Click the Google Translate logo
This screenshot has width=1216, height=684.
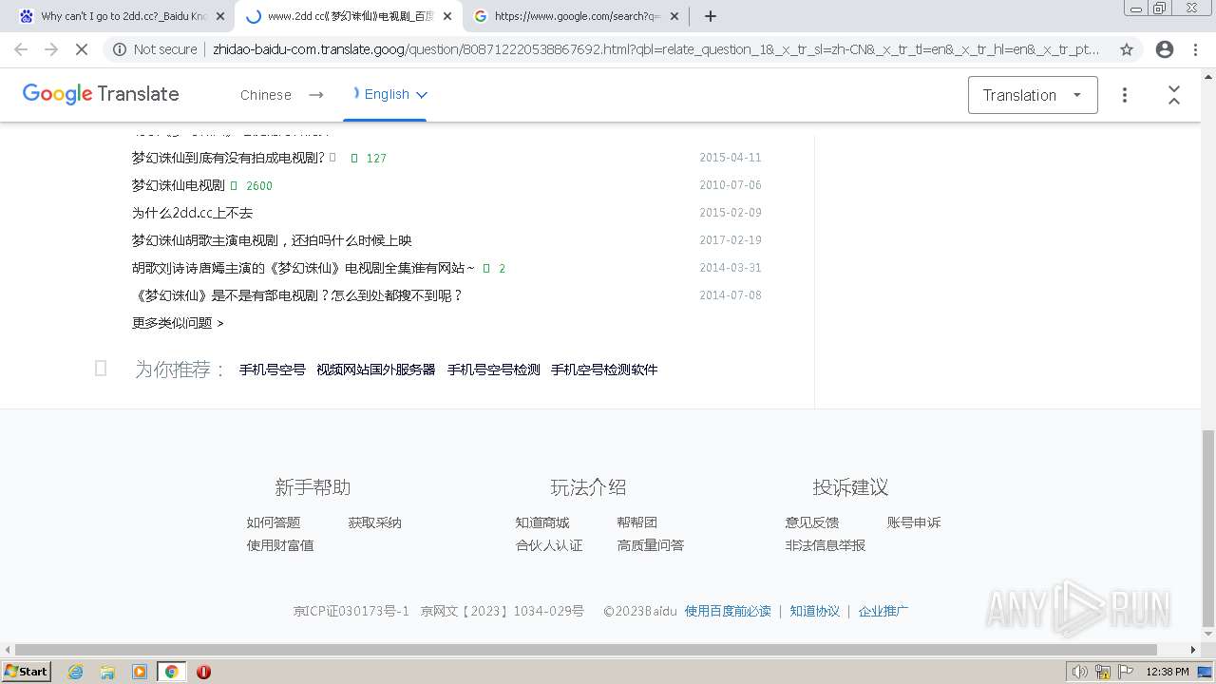pyautogui.click(x=101, y=94)
